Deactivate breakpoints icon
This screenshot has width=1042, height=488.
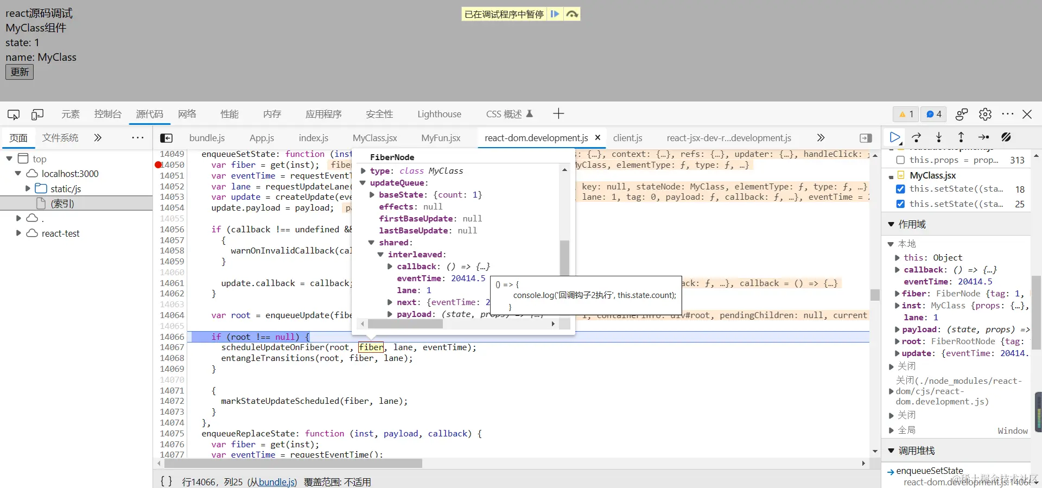click(x=1006, y=137)
